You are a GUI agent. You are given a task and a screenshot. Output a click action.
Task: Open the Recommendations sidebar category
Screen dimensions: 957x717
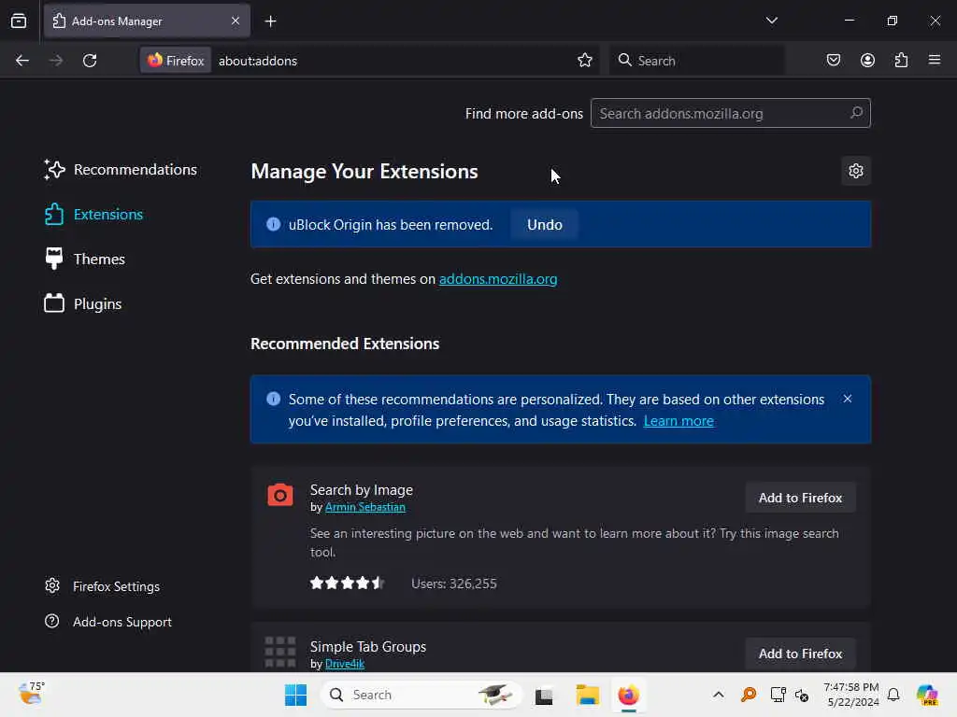click(x=121, y=170)
